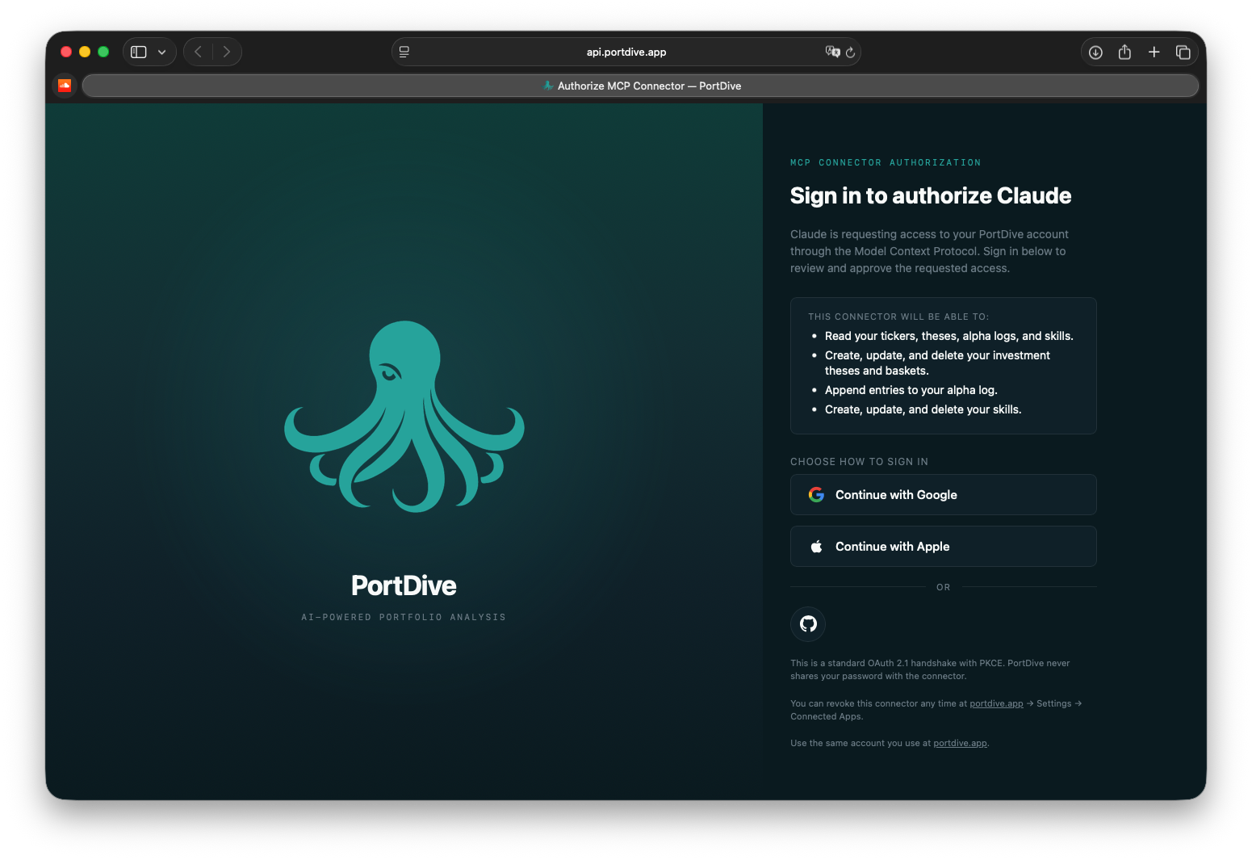The image size is (1252, 860).
Task: Click Continue with Google button
Action: [x=943, y=494]
